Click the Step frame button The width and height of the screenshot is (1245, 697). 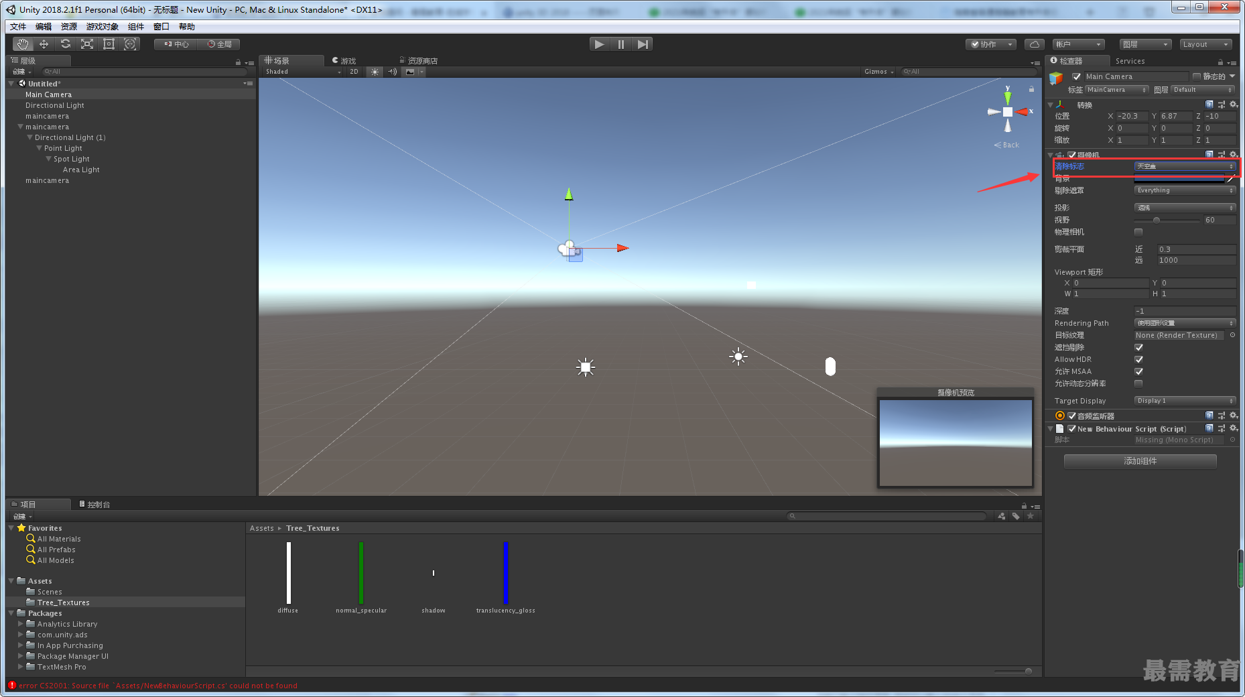(643, 44)
